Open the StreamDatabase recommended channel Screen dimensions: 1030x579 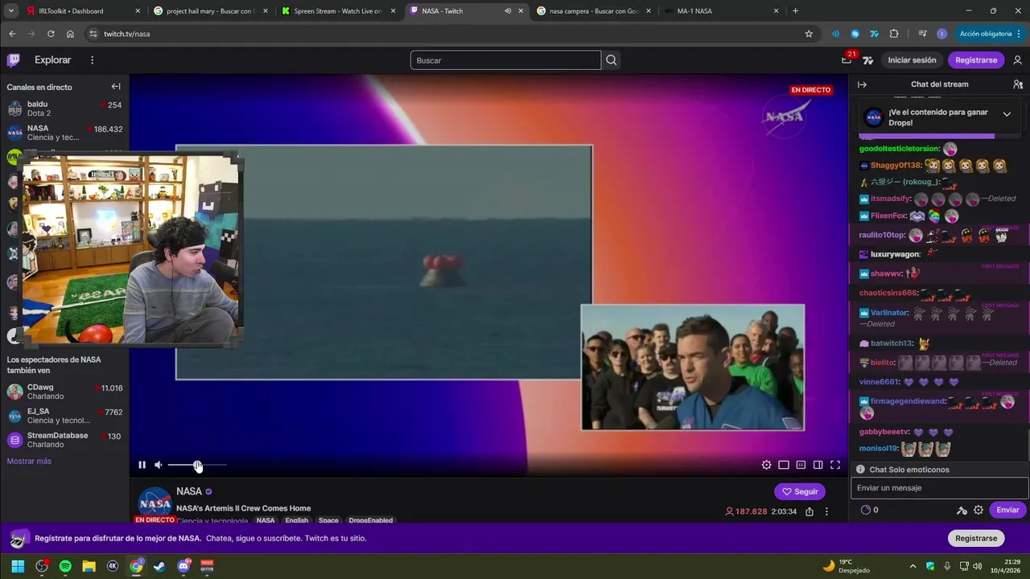[x=64, y=440]
